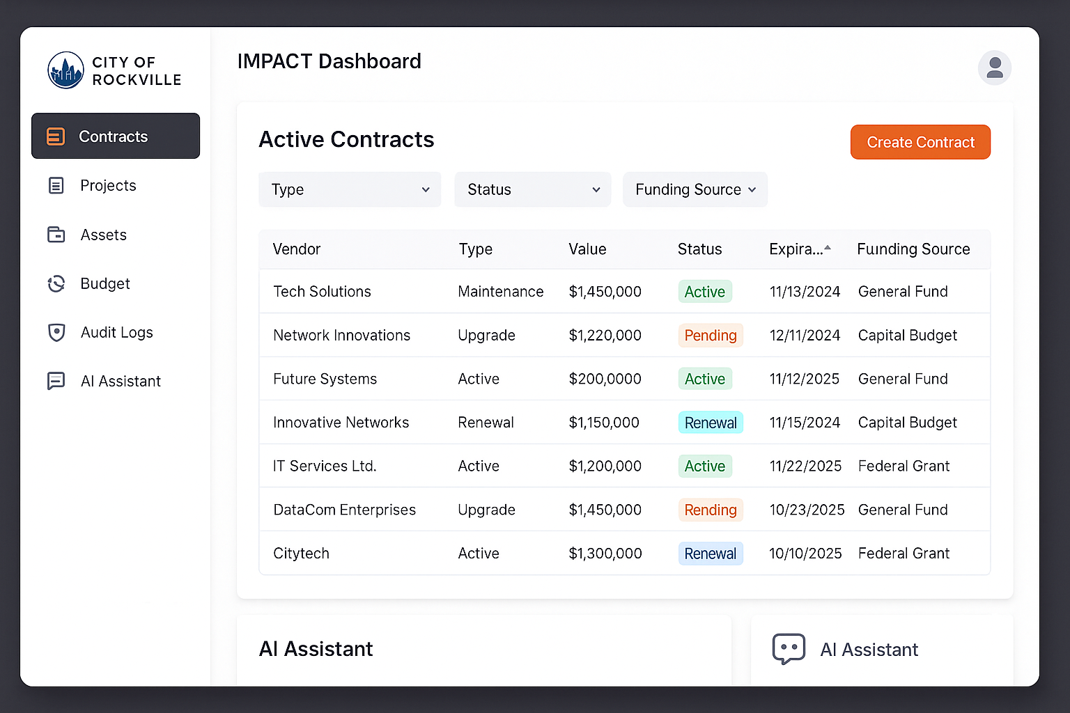The width and height of the screenshot is (1070, 713).
Task: Click the Contracts sidebar icon
Action: (56, 136)
